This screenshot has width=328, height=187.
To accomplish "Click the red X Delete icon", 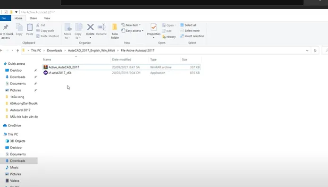I will (90, 27).
